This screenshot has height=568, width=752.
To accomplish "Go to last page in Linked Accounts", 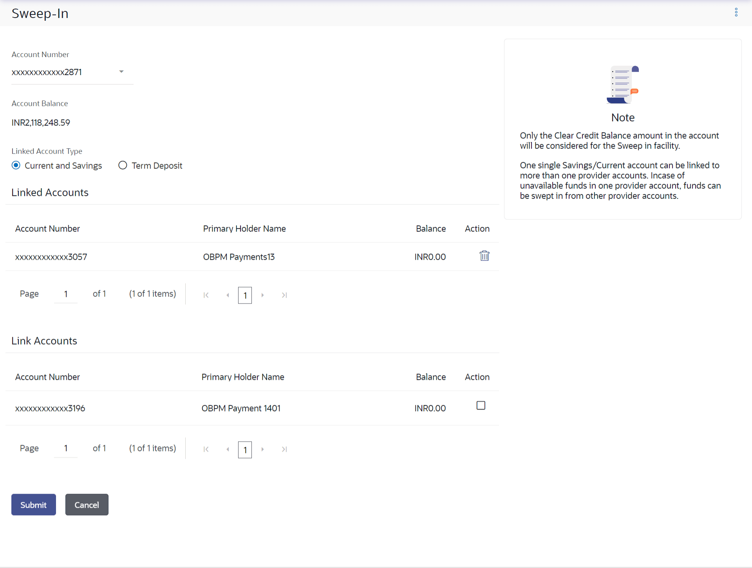I will pos(284,295).
